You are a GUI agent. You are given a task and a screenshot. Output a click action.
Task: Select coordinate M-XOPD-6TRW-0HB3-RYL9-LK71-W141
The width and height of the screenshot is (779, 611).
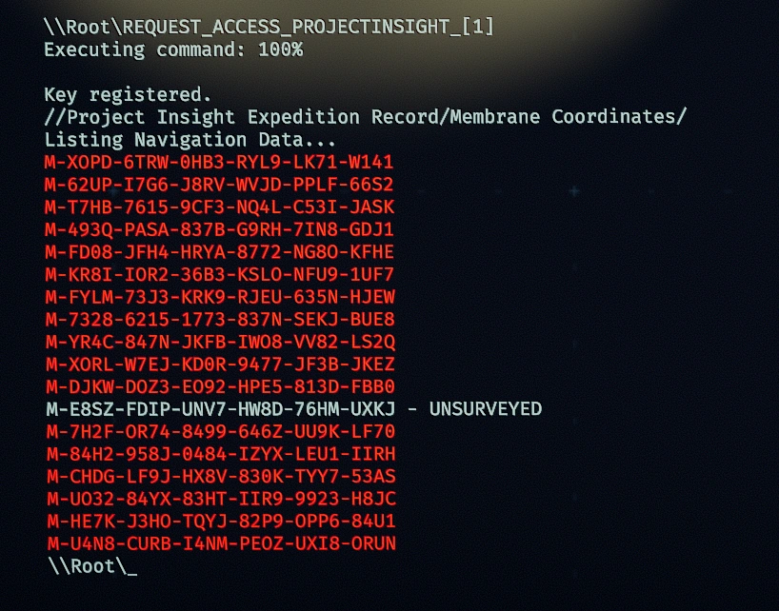click(x=219, y=162)
